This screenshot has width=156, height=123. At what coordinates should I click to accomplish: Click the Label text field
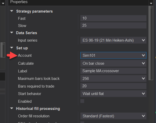pos(113,71)
